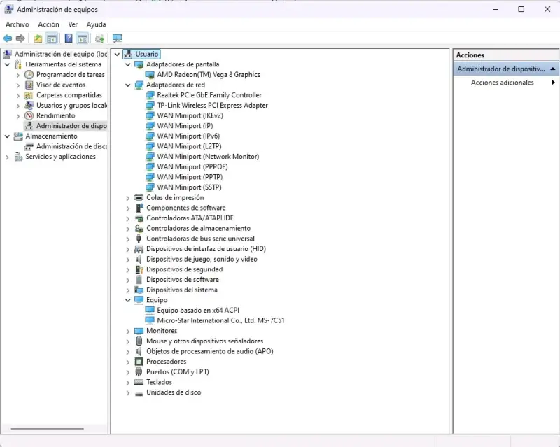Select WAN Miniport (IPv6)

click(188, 136)
